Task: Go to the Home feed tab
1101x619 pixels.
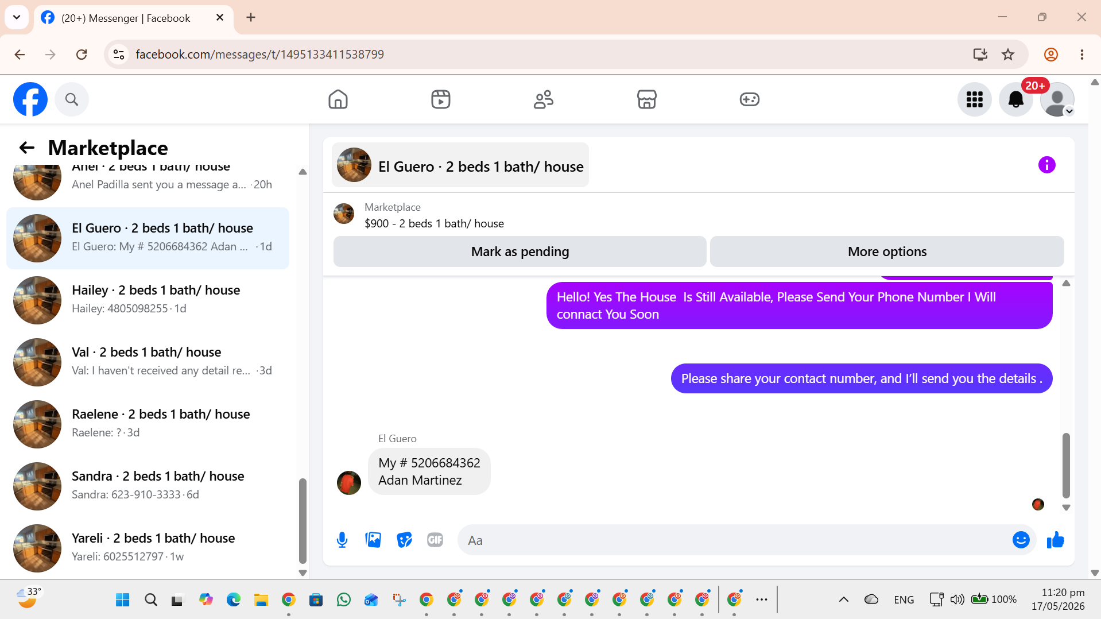Action: (338, 99)
